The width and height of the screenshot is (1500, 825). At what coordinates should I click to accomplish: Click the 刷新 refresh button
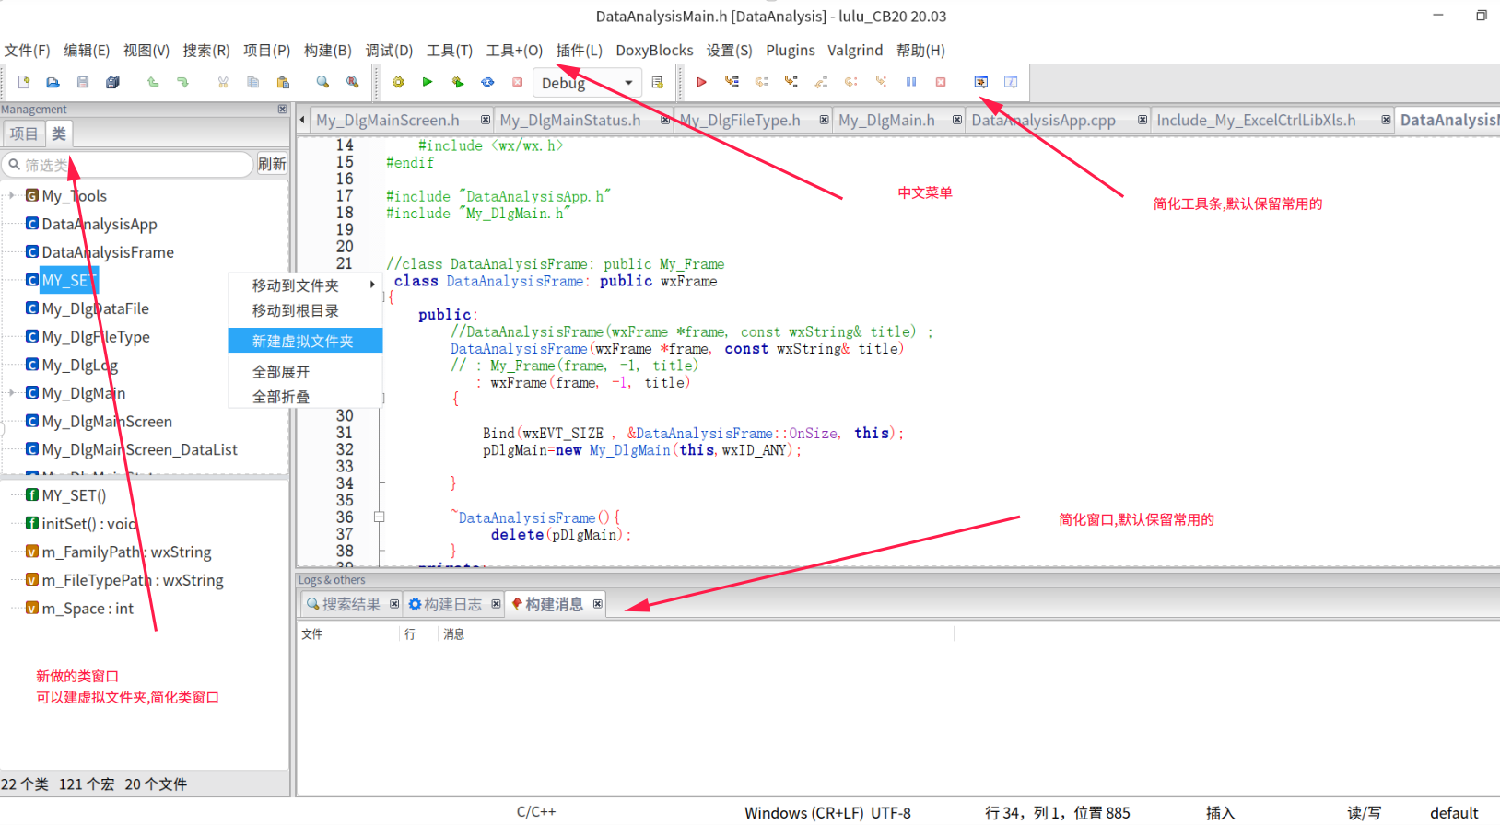(x=272, y=164)
